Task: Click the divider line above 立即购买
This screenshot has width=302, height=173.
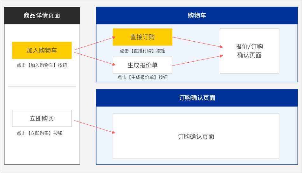Action: point(42,86)
